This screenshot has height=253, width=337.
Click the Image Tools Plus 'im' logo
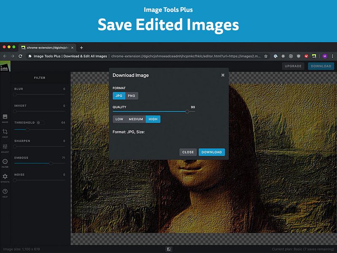(5, 66)
